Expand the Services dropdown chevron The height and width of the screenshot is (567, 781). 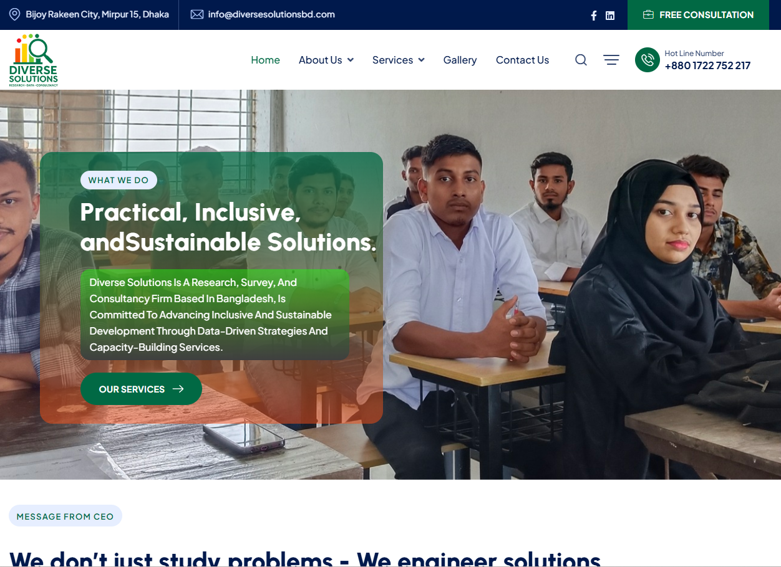[x=422, y=60]
